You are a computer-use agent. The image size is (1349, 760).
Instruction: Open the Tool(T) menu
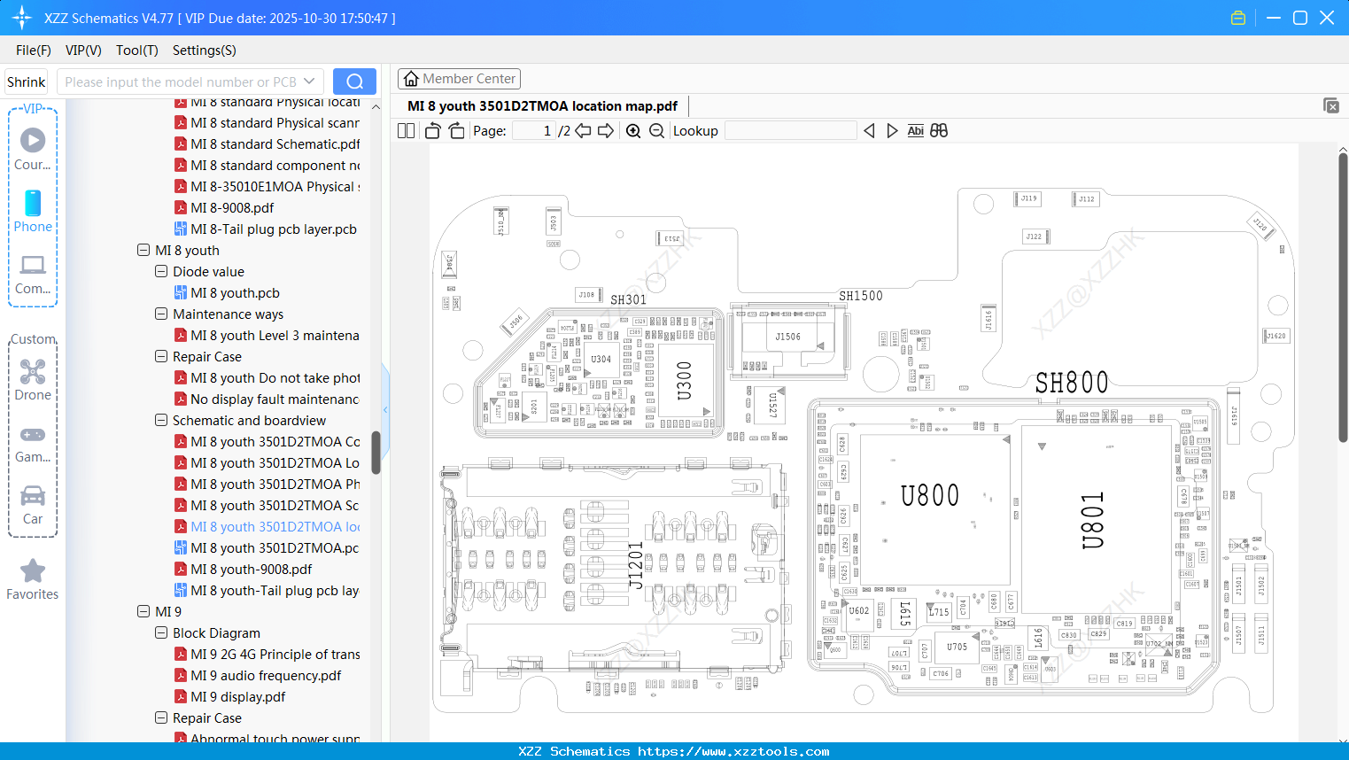pyautogui.click(x=136, y=50)
